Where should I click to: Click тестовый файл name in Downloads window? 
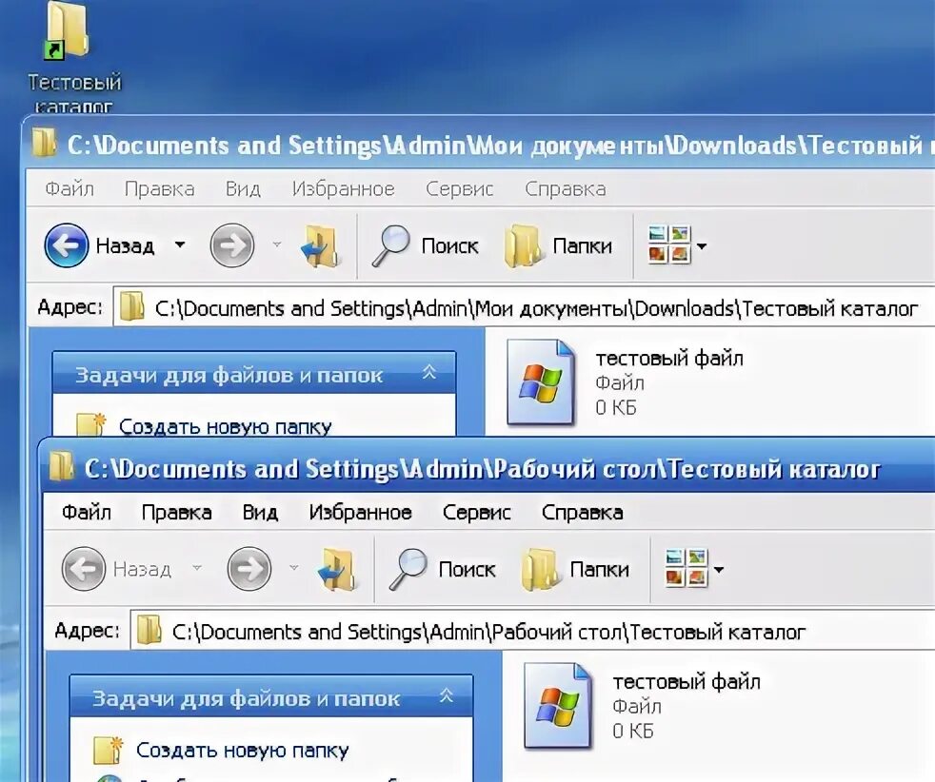[669, 358]
